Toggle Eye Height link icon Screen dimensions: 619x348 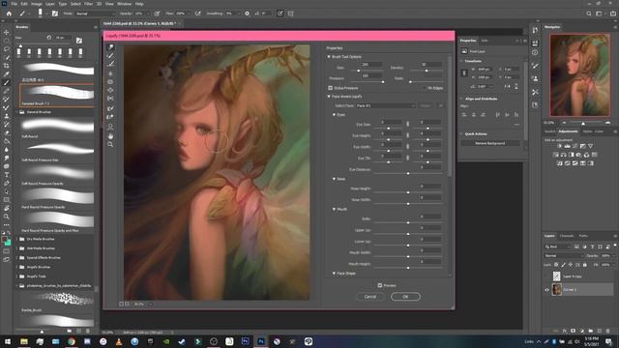point(408,135)
